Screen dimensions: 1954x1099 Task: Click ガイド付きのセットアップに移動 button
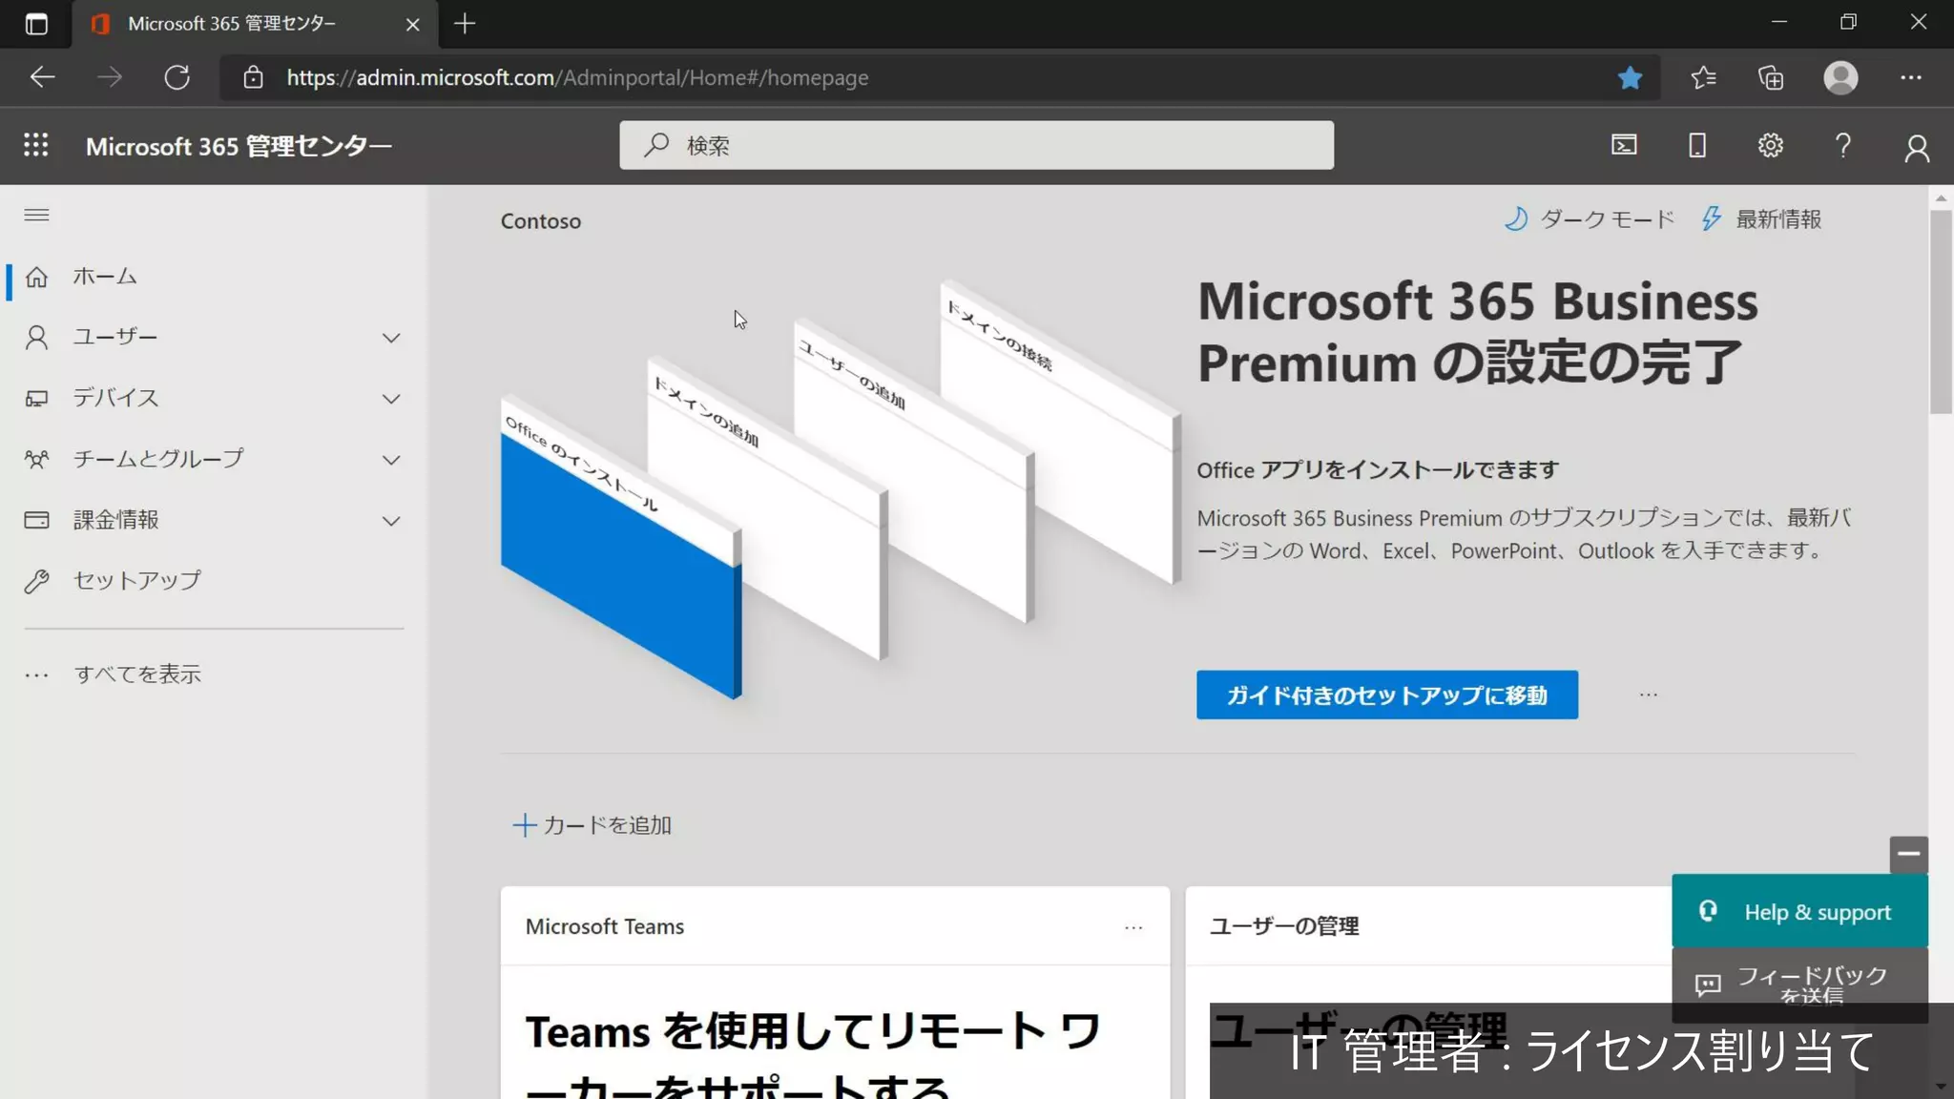point(1386,695)
